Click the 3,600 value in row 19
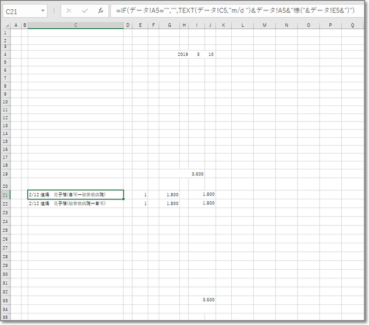 [197, 173]
